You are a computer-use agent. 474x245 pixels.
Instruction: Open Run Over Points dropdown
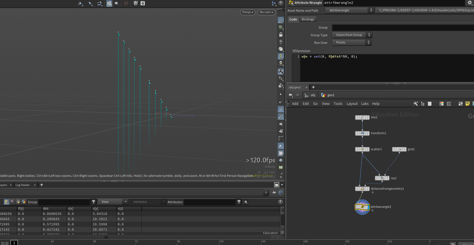[352, 42]
